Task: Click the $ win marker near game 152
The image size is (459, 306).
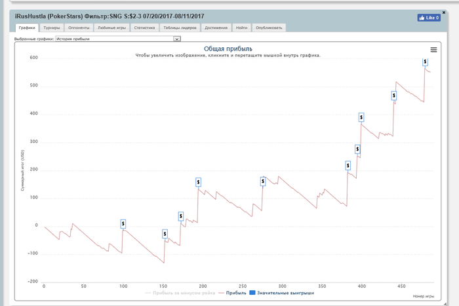Action: point(165,234)
